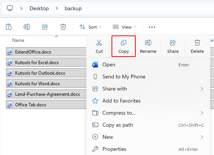Screen dimensions: 214x155
Task: Select Kutools for Excel.docx
Action: [x=46, y=62]
